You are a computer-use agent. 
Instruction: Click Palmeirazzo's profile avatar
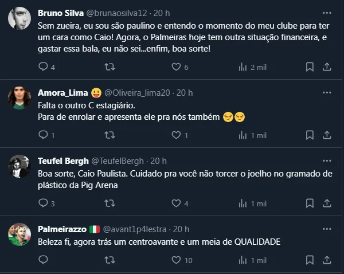[x=19, y=234]
